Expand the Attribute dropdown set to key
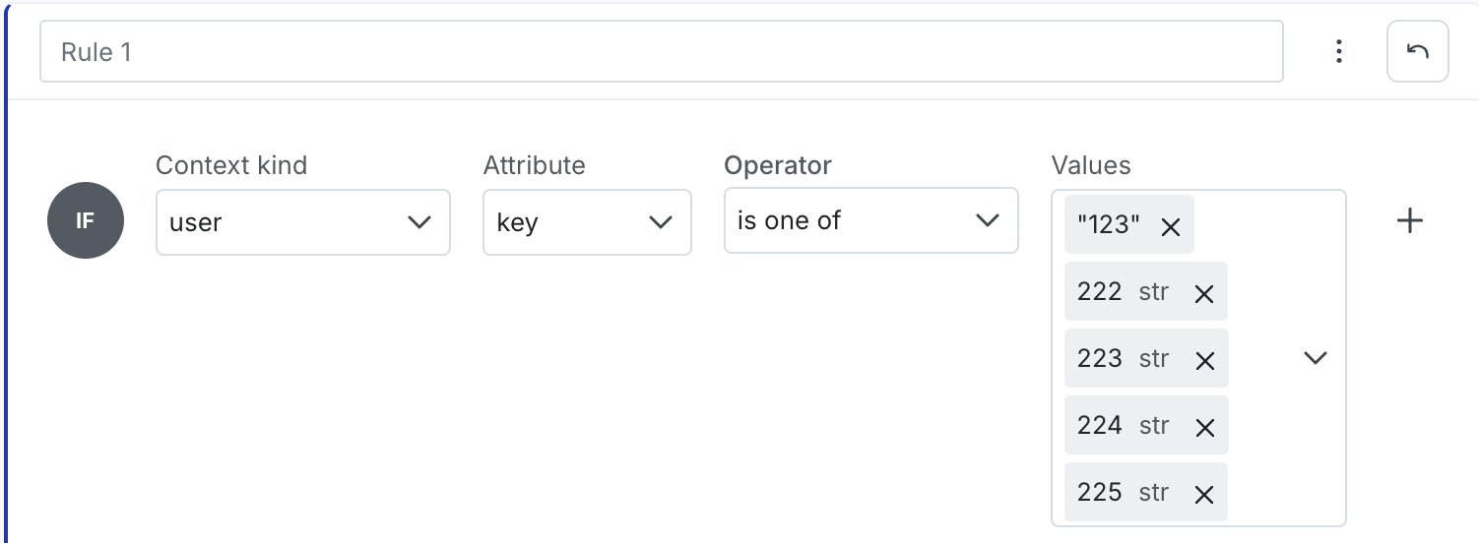 pos(587,222)
